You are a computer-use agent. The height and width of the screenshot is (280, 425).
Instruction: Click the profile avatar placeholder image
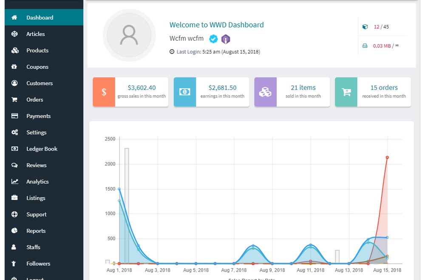pyautogui.click(x=129, y=35)
